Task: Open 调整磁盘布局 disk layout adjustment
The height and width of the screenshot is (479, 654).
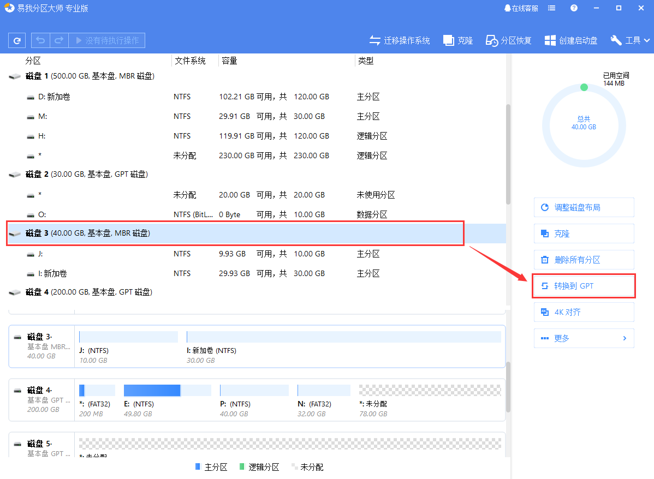Action: point(584,207)
